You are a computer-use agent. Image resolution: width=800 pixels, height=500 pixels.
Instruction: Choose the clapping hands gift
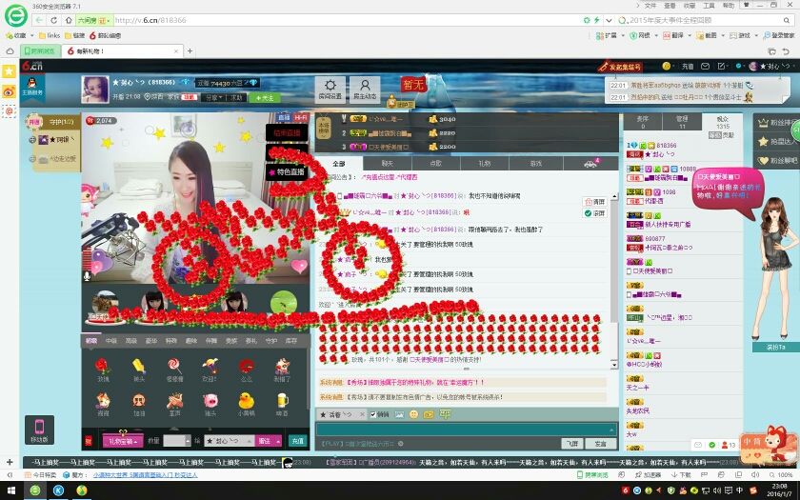pos(174,401)
